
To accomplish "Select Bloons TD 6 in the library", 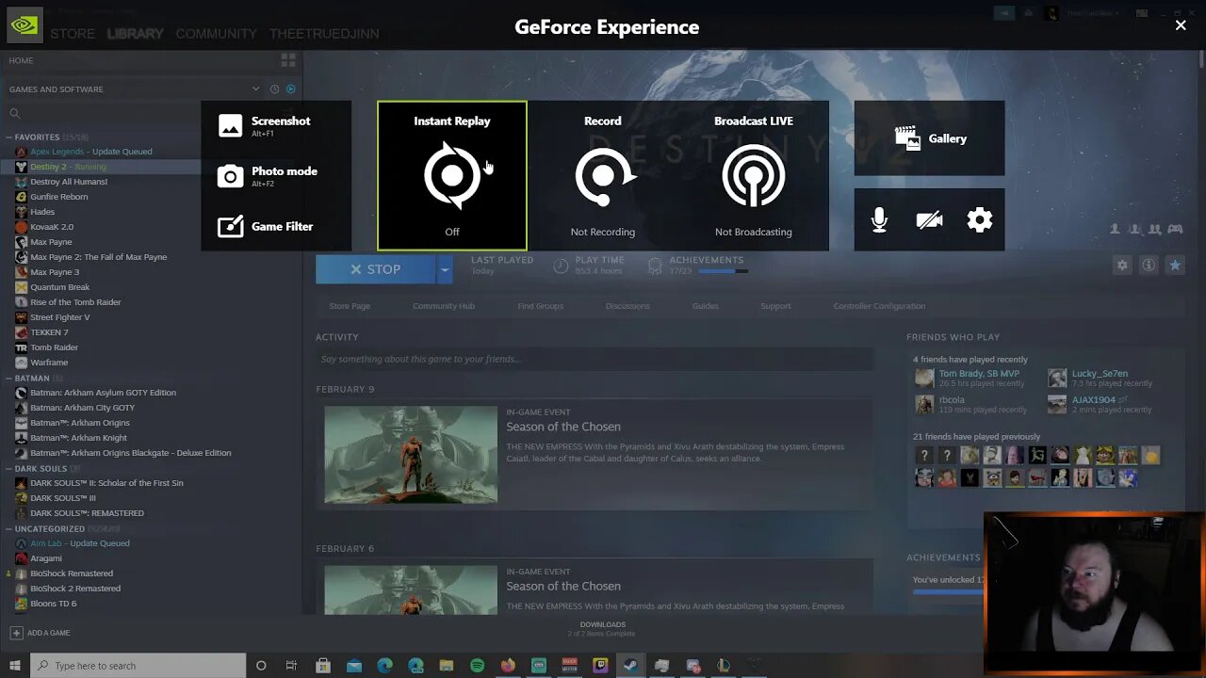I will (53, 604).
